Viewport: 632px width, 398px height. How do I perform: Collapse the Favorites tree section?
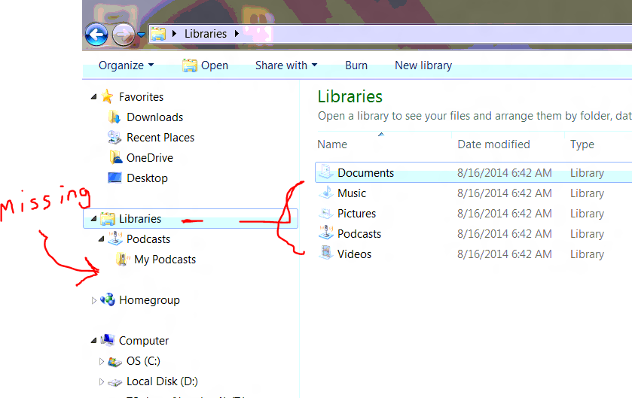pos(93,96)
